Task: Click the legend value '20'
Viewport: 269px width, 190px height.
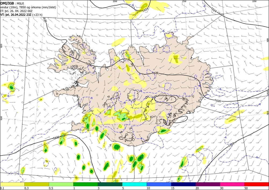Action: [x=197, y=188]
